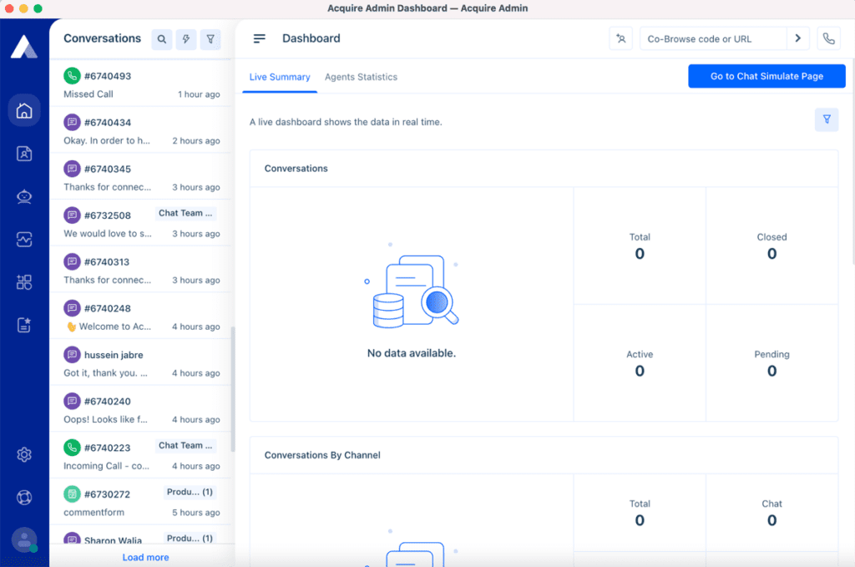Click 'Got it, thank you.' preview
This screenshot has width=855, height=567.
click(105, 373)
